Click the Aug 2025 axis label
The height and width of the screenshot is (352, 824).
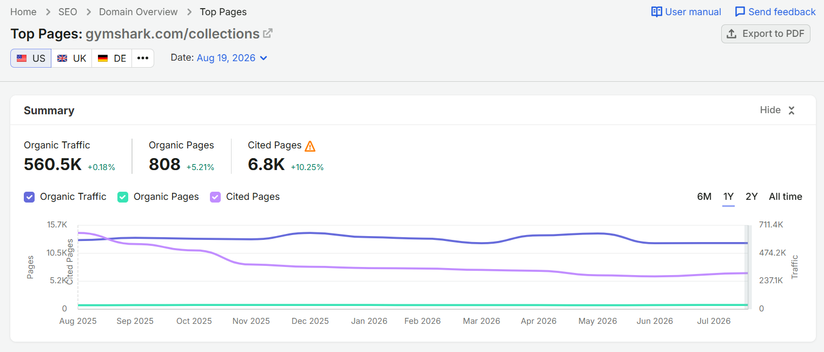coord(78,321)
